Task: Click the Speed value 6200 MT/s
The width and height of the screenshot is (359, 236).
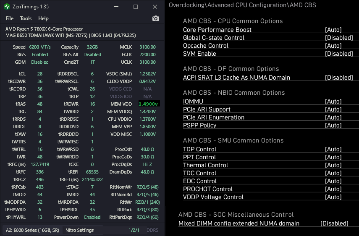Action: point(40,47)
